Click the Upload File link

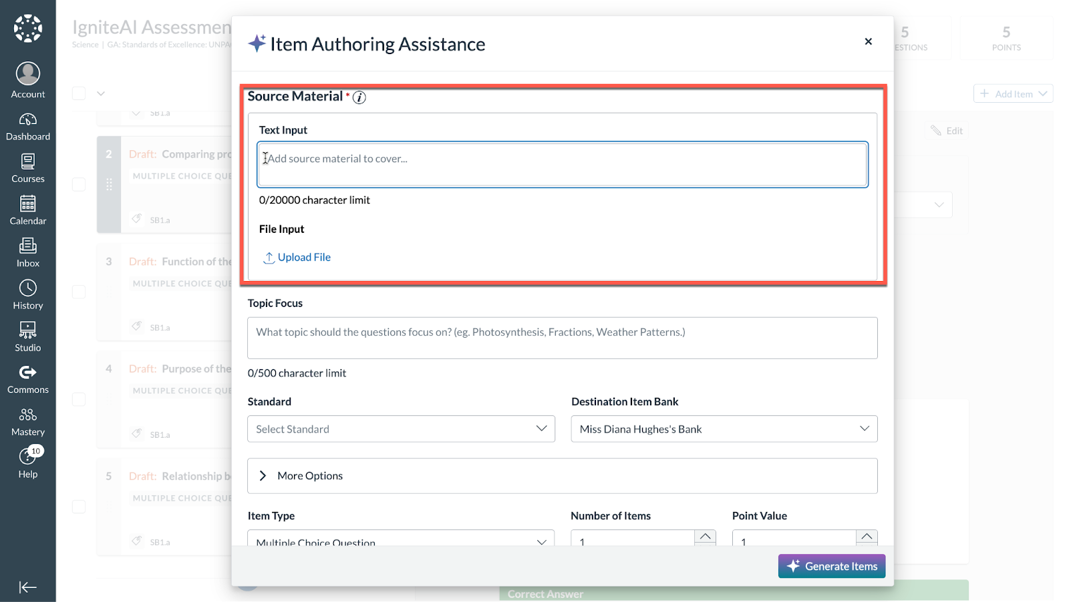click(297, 258)
